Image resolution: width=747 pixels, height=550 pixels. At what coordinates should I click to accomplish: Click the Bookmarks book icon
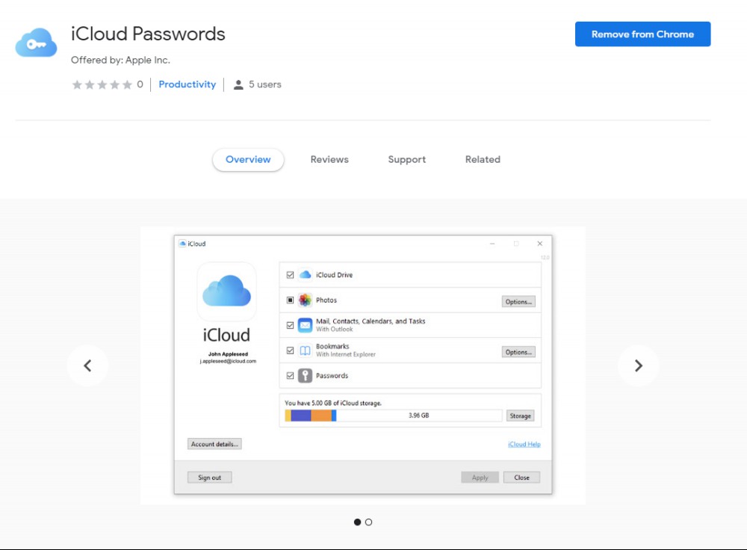(305, 350)
